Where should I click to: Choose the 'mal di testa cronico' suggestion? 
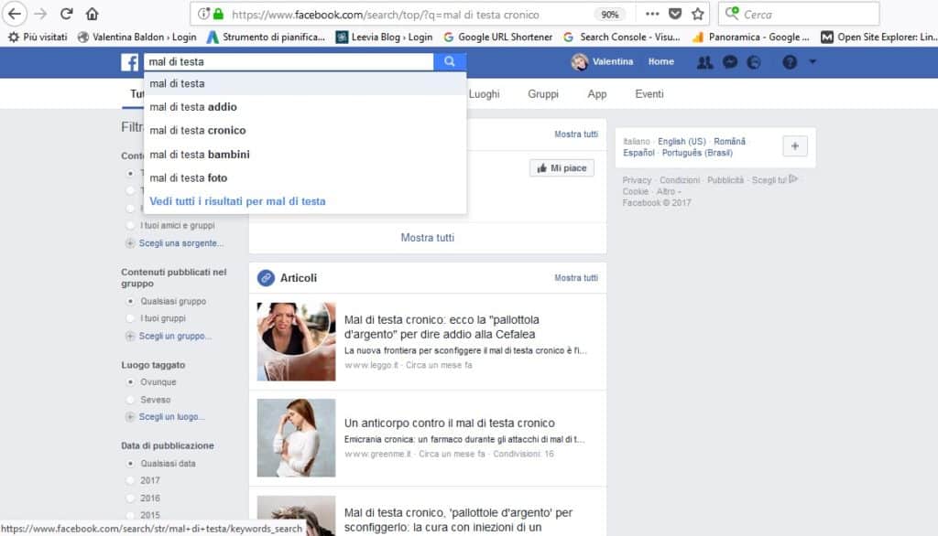(305, 130)
